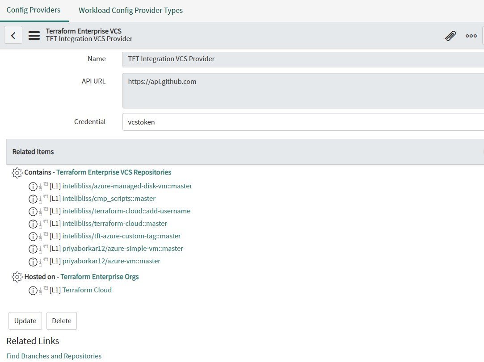
Task: Open Terraform Enterprise VCS Repositories link
Action: pos(114,172)
